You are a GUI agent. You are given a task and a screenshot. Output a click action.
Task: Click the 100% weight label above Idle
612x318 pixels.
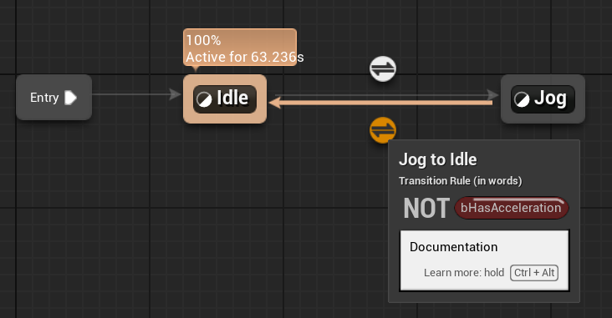pos(203,40)
